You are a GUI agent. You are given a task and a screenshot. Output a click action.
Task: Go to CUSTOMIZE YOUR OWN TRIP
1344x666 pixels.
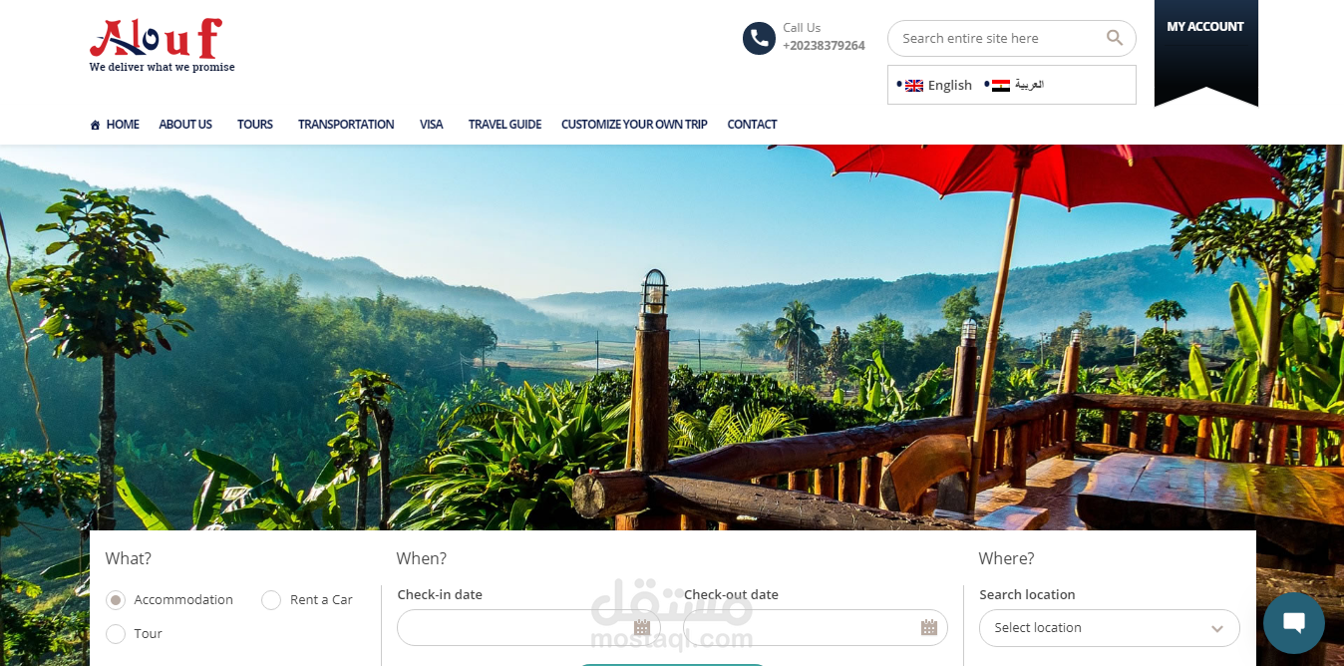click(x=634, y=125)
